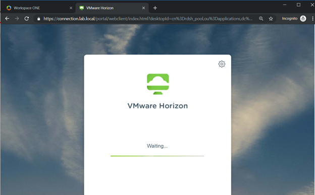Click the VMware Horizon title text

(157, 106)
